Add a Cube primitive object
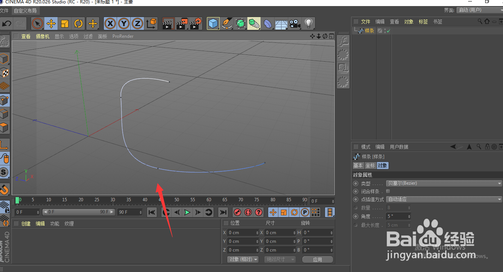Viewport: 503px width, 272px height. click(x=213, y=24)
